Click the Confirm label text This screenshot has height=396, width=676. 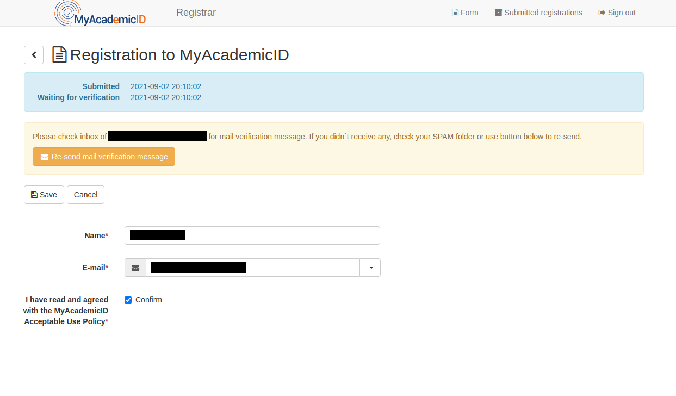[148, 300]
